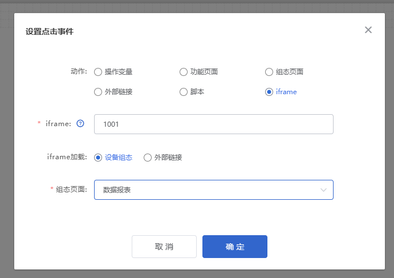This screenshot has width=394, height=278.
Task: Open the help icon beside iframe label
Action: pos(80,123)
